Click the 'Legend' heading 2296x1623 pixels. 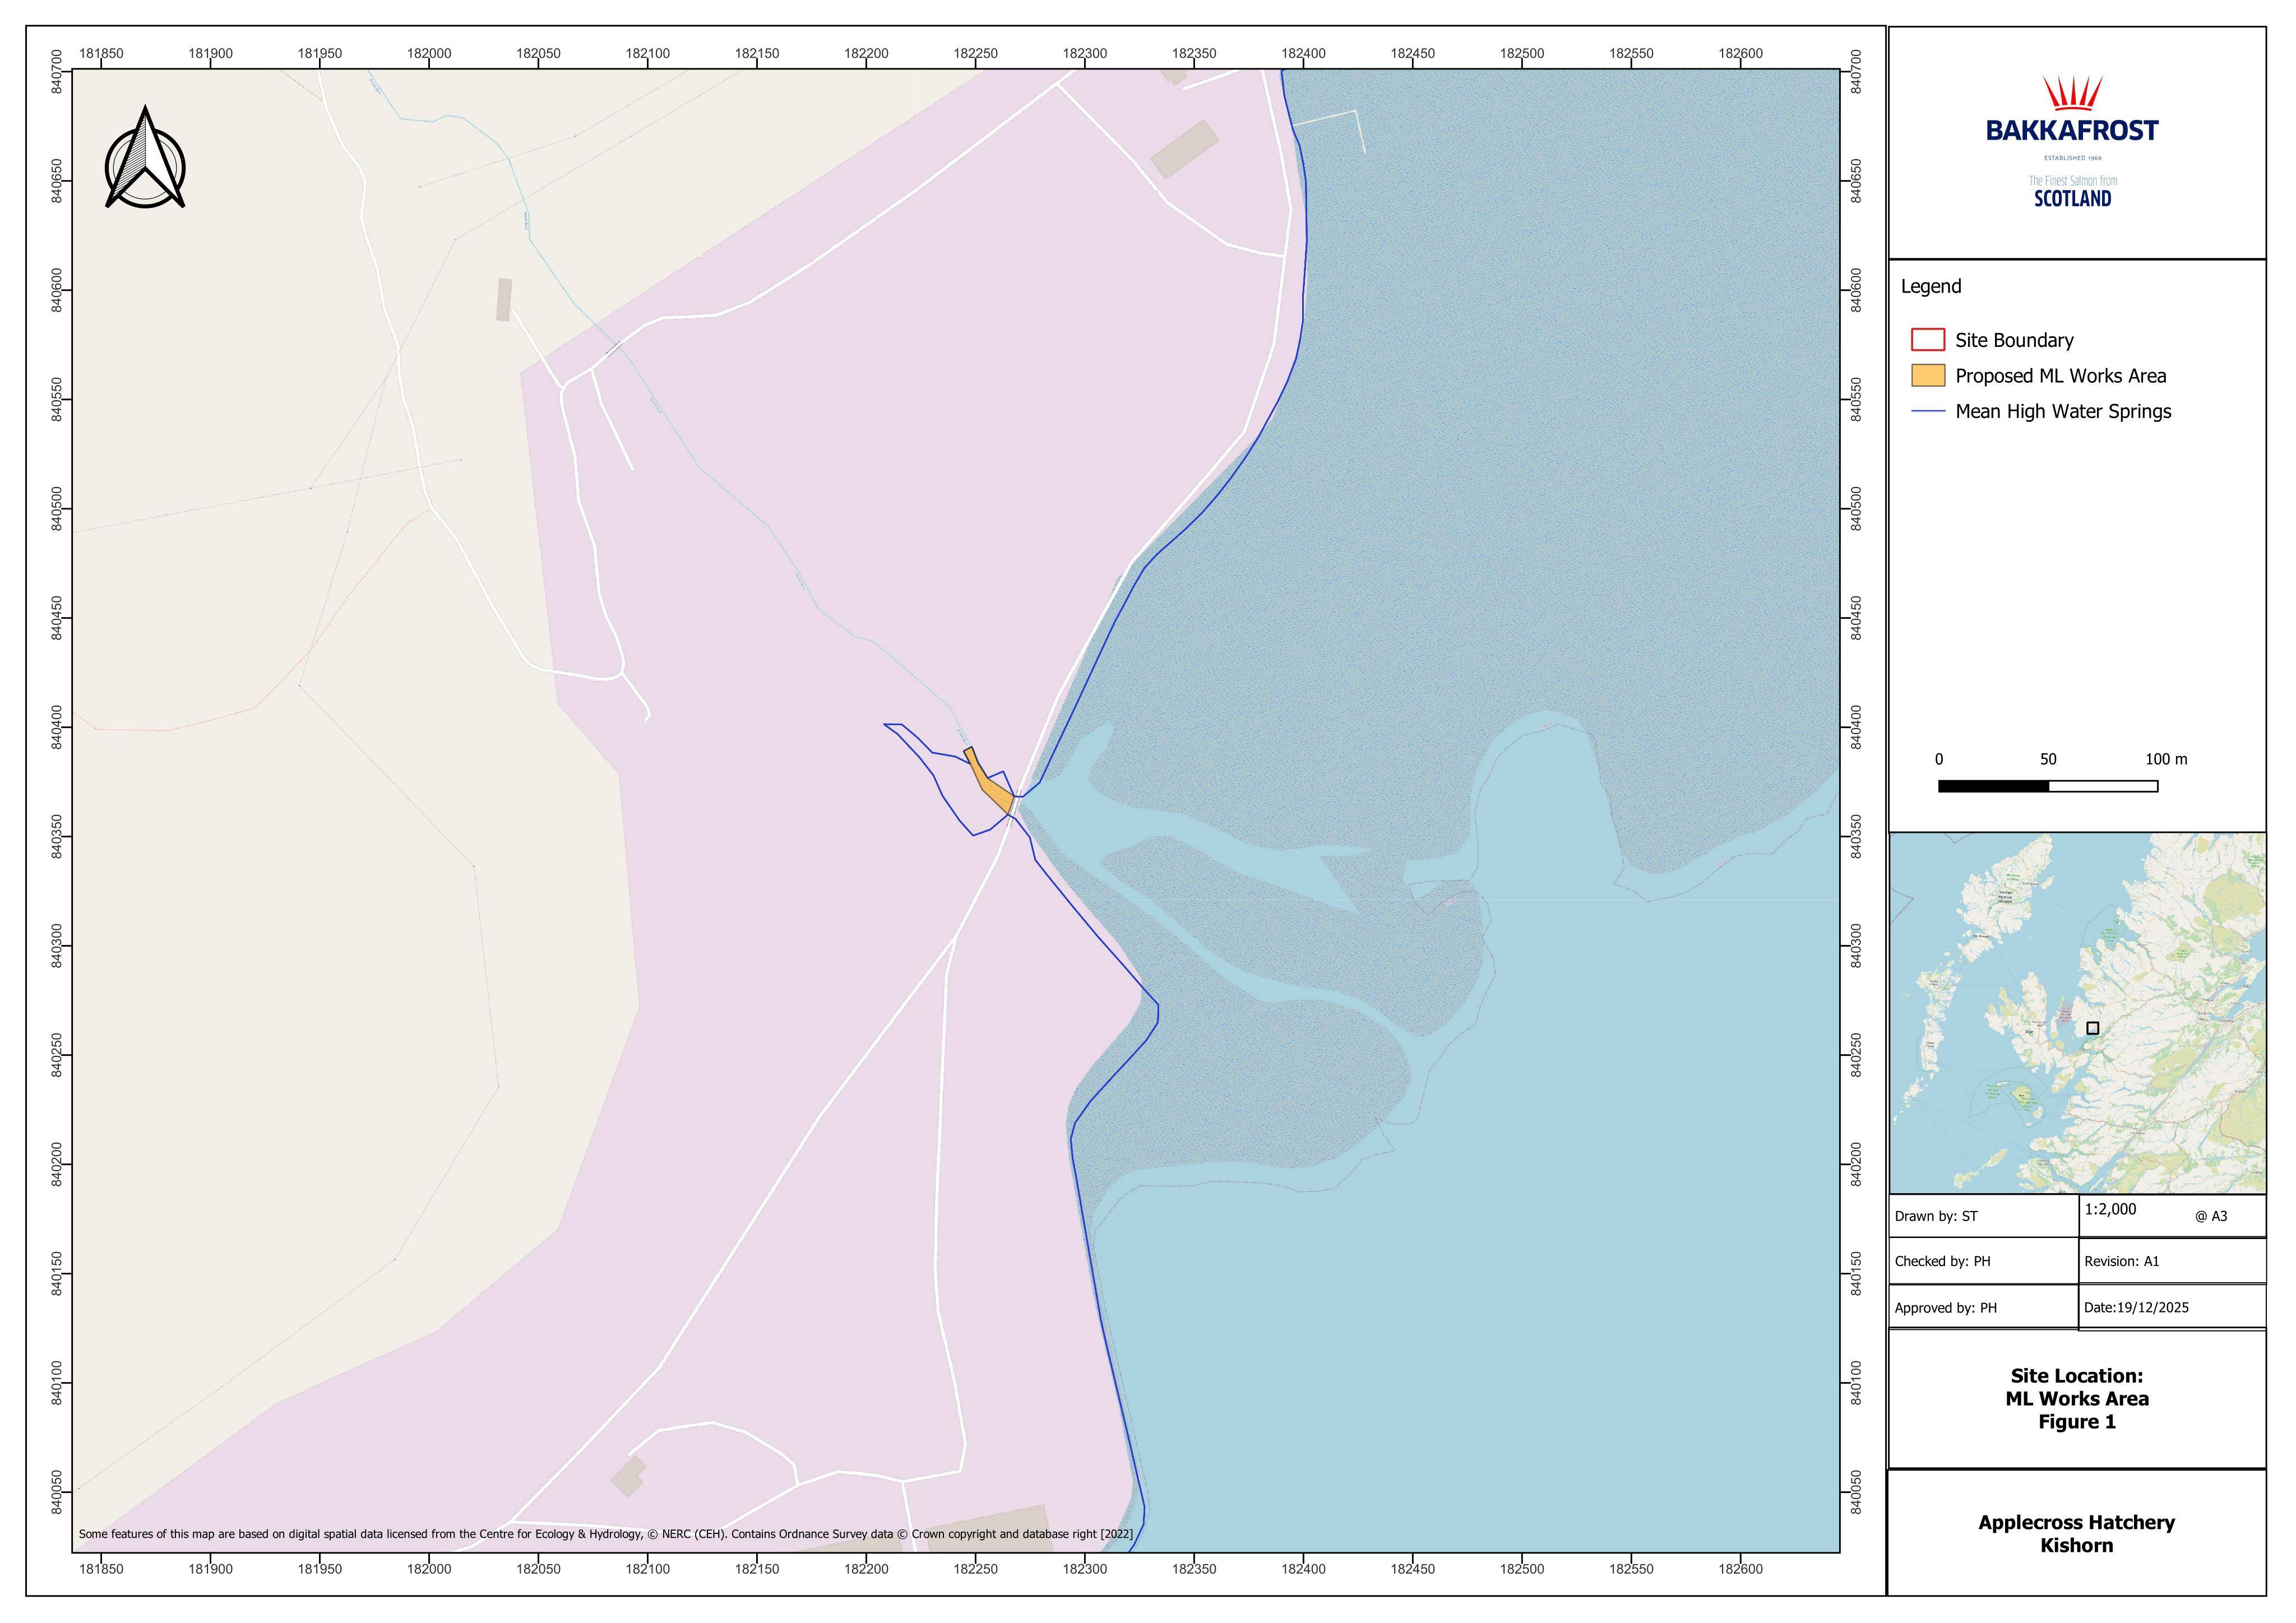pyautogui.click(x=1931, y=286)
